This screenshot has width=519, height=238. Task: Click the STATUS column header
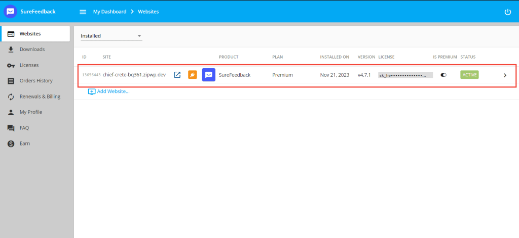[x=468, y=57]
